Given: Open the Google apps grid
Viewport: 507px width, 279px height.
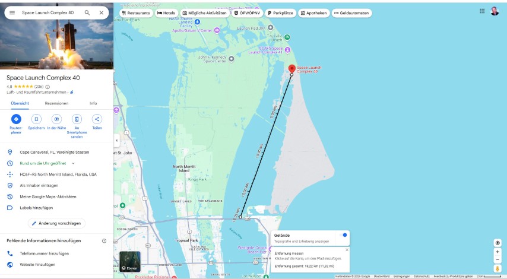Looking at the screenshot, I should 482,11.
